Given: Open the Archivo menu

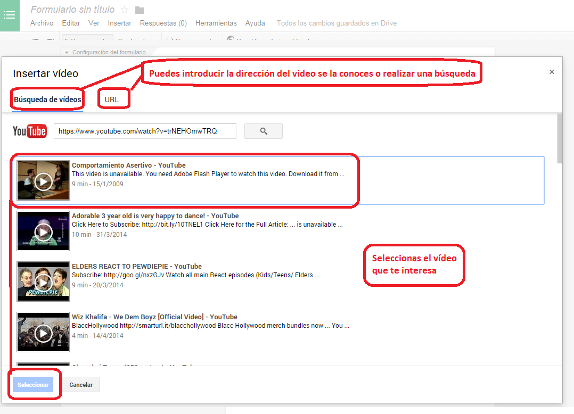Looking at the screenshot, I should point(42,23).
